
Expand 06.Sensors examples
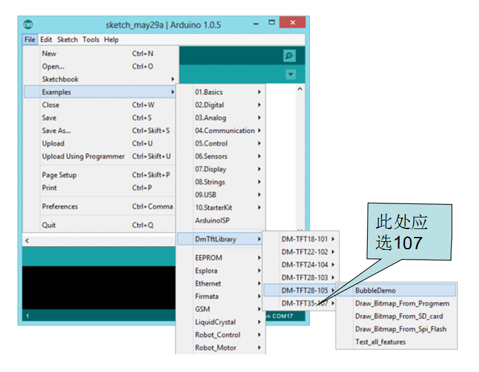(x=221, y=156)
